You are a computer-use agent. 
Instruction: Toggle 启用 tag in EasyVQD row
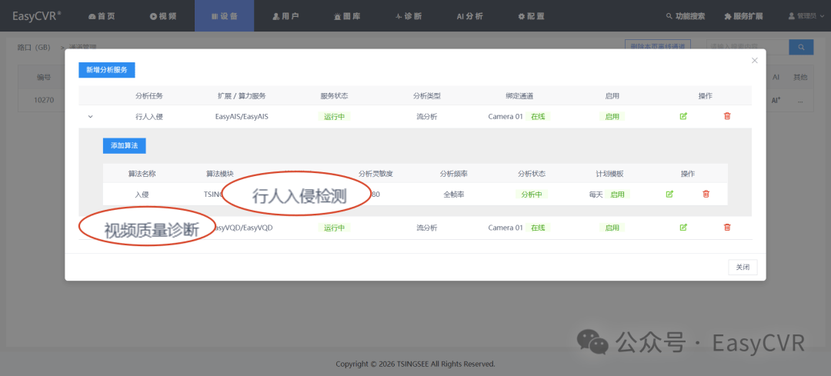[612, 228]
